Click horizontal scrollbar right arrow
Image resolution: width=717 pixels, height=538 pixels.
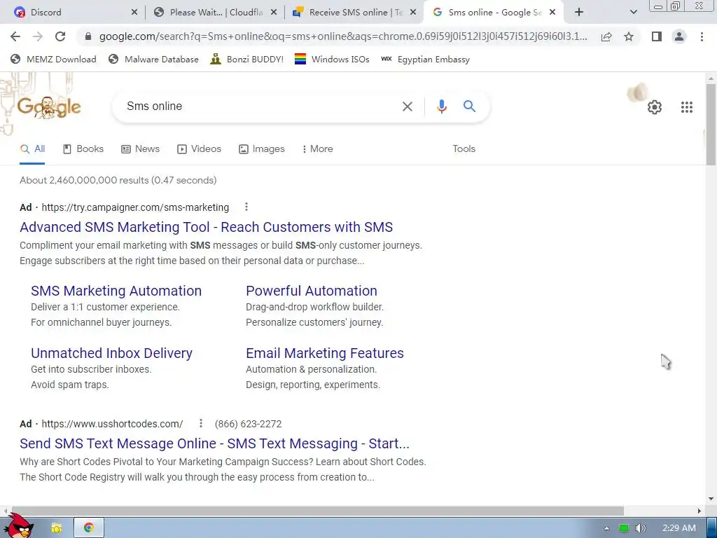tap(699, 511)
